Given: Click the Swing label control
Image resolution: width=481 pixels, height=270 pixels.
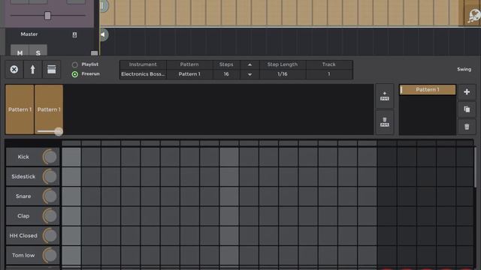Looking at the screenshot, I should click(x=464, y=69).
